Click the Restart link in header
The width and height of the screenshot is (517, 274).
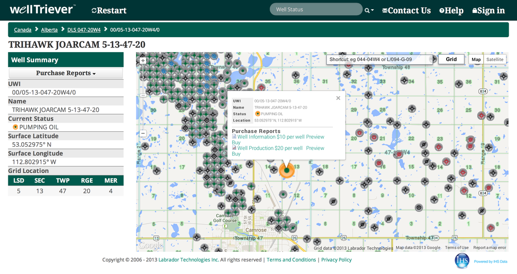click(109, 10)
